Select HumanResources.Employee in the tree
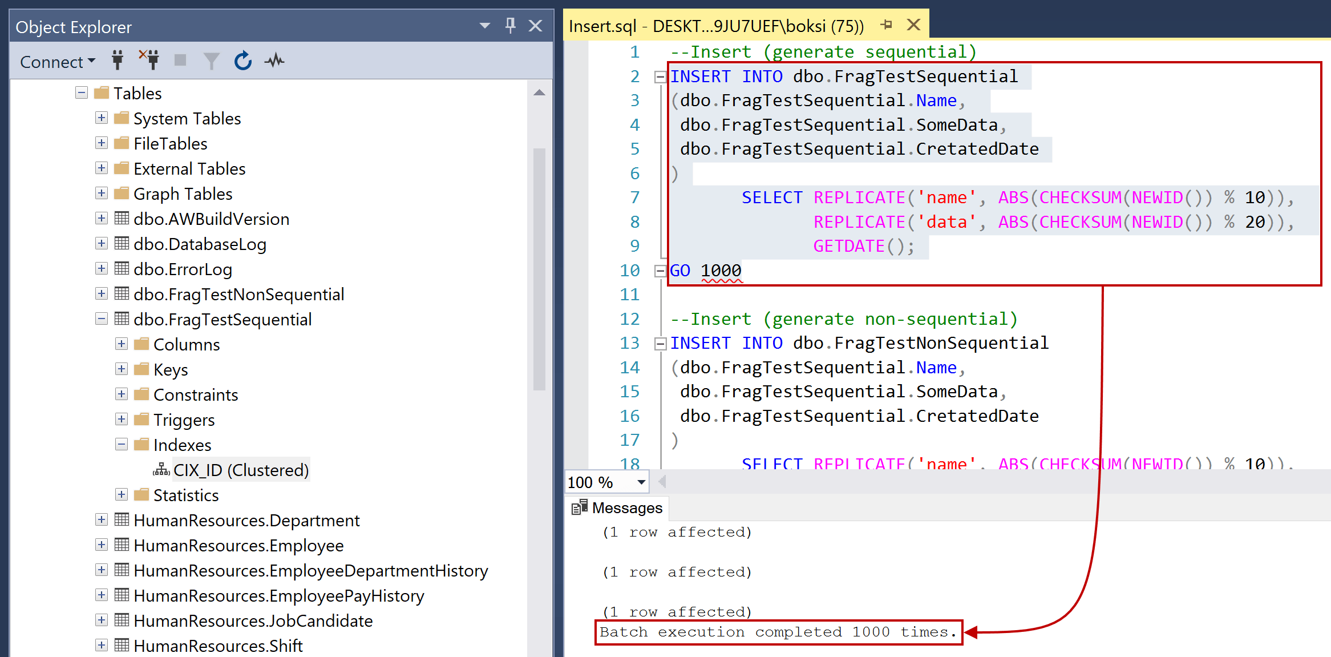The image size is (1331, 657). 238,545
